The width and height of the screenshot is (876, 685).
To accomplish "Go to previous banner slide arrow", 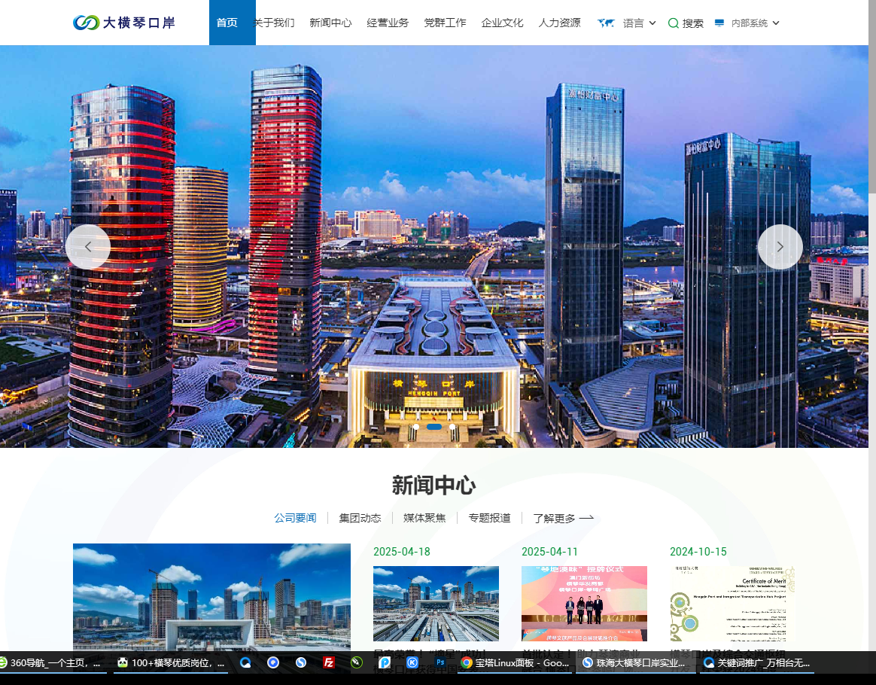I will 88,247.
